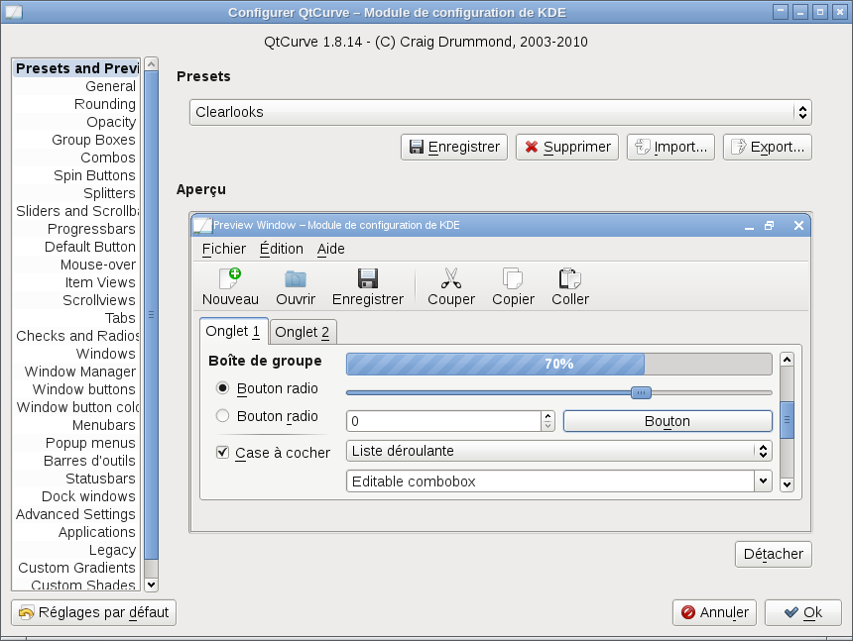The width and height of the screenshot is (853, 641).
Task: Click the preview vertical scrollbar thumb
Action: pyautogui.click(x=787, y=420)
